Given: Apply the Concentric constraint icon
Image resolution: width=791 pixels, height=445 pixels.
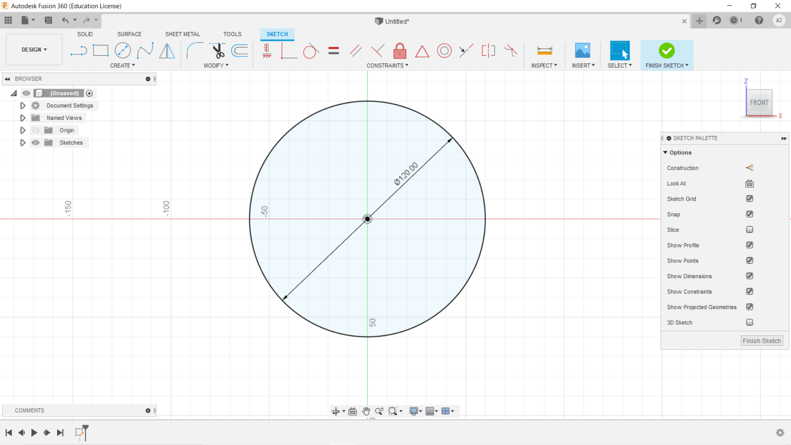Looking at the screenshot, I should click(444, 51).
